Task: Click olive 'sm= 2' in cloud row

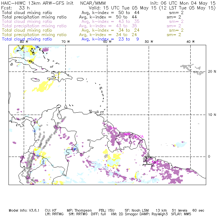Action: 176,30
